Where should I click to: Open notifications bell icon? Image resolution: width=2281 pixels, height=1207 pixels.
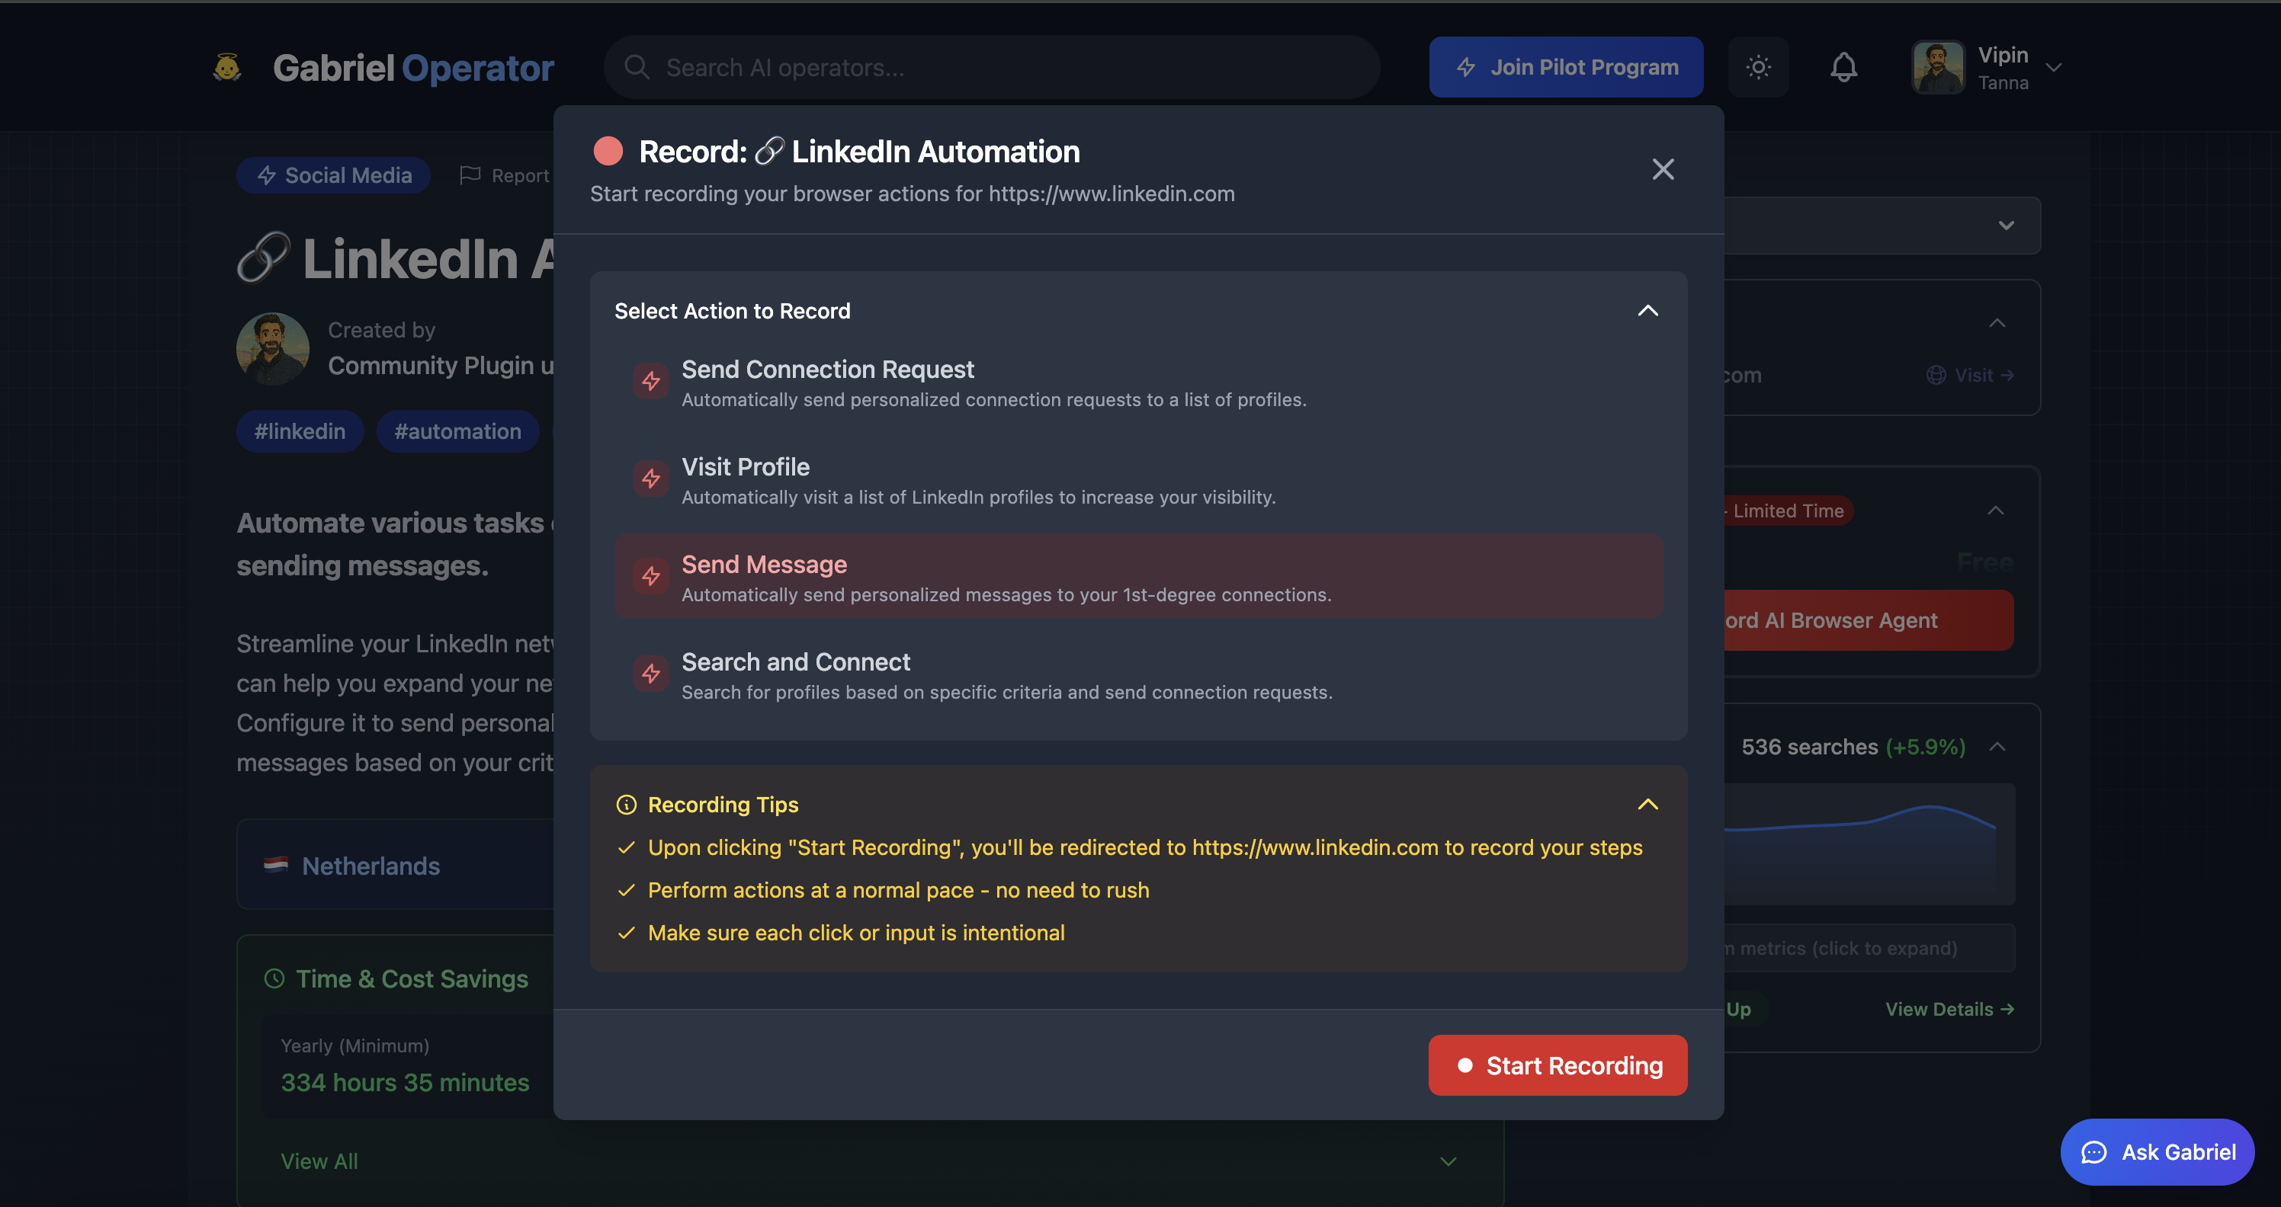[x=1843, y=67]
